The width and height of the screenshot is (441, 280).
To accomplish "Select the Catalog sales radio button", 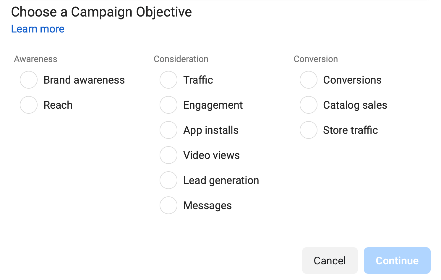I will click(x=309, y=105).
